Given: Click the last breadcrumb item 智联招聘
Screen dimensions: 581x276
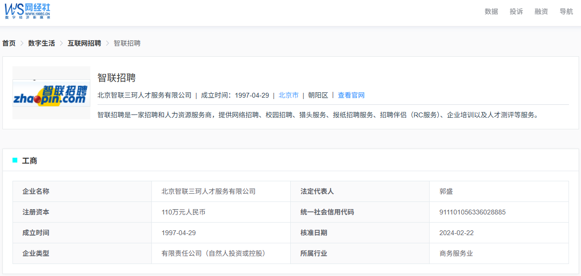Looking at the screenshot, I should [127, 43].
